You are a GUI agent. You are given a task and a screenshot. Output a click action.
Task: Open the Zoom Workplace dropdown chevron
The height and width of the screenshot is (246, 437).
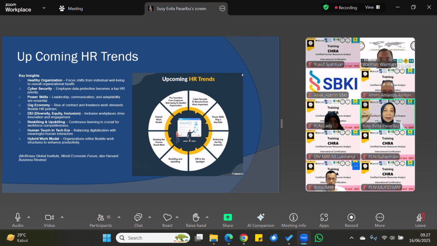tap(44, 8)
